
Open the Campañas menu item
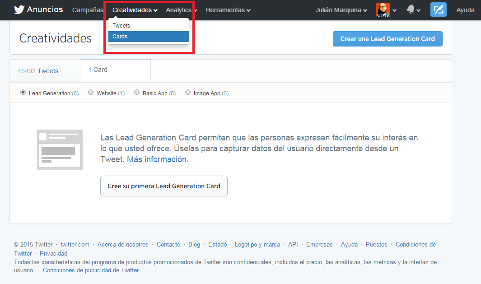click(x=88, y=10)
